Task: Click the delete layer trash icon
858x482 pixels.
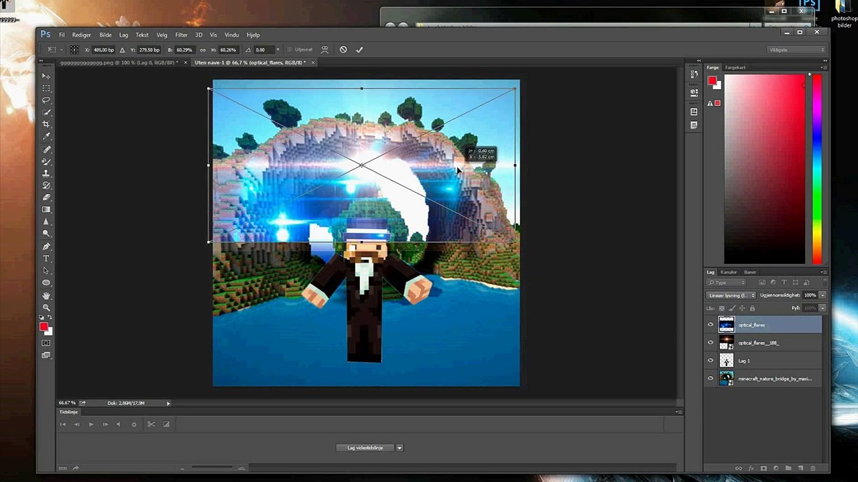Action: coord(814,468)
